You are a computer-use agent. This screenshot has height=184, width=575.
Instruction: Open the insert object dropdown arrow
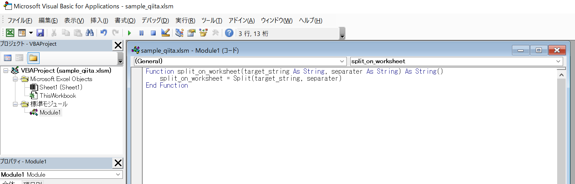(31, 33)
